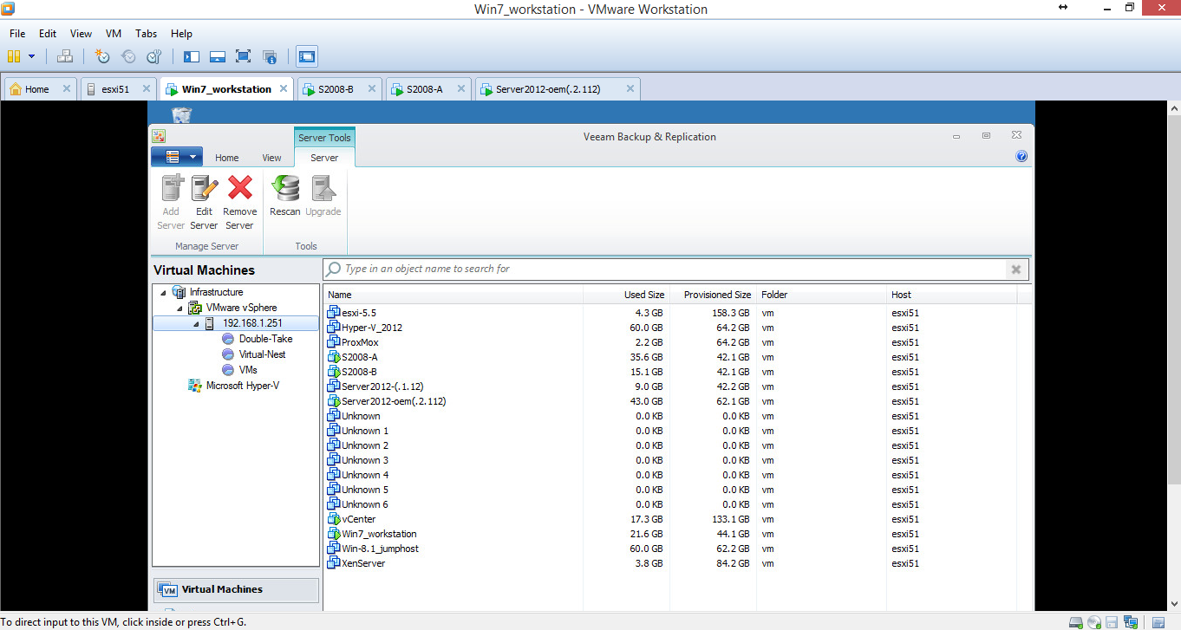This screenshot has width=1181, height=630.
Task: Collapse the 192.168.1.251 host node
Action: 196,324
